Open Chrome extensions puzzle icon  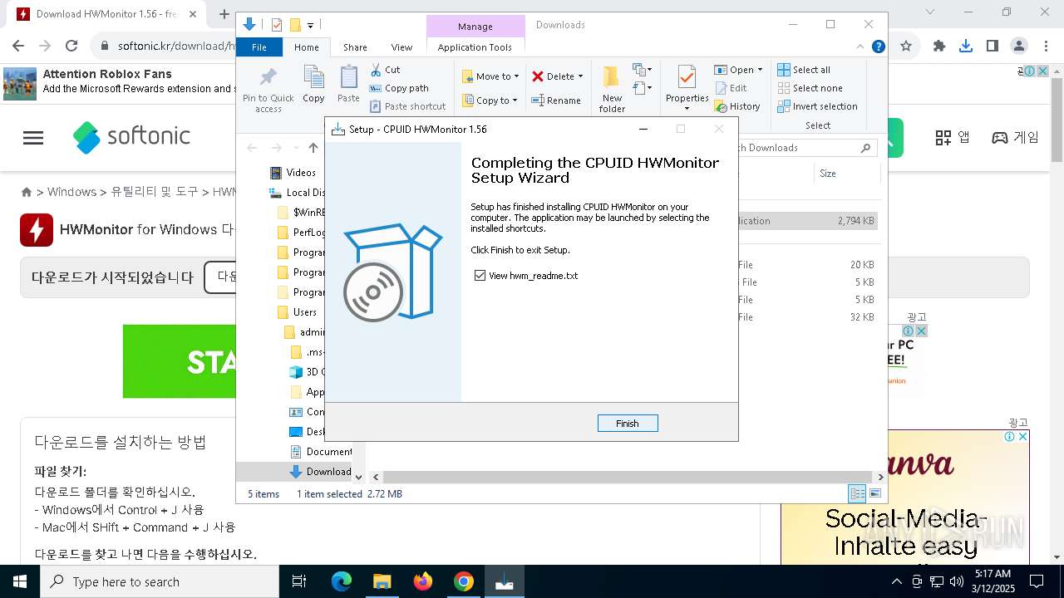tap(939, 47)
